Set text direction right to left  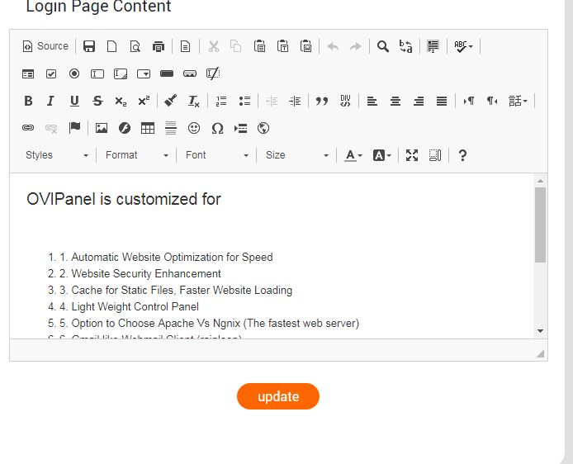[x=492, y=101]
